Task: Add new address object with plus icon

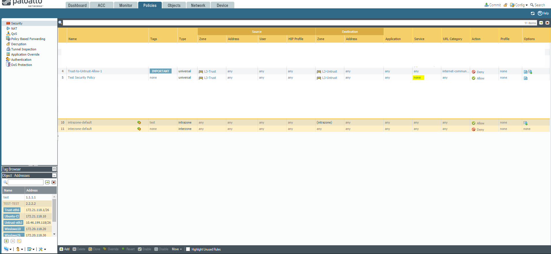Action: point(6,241)
